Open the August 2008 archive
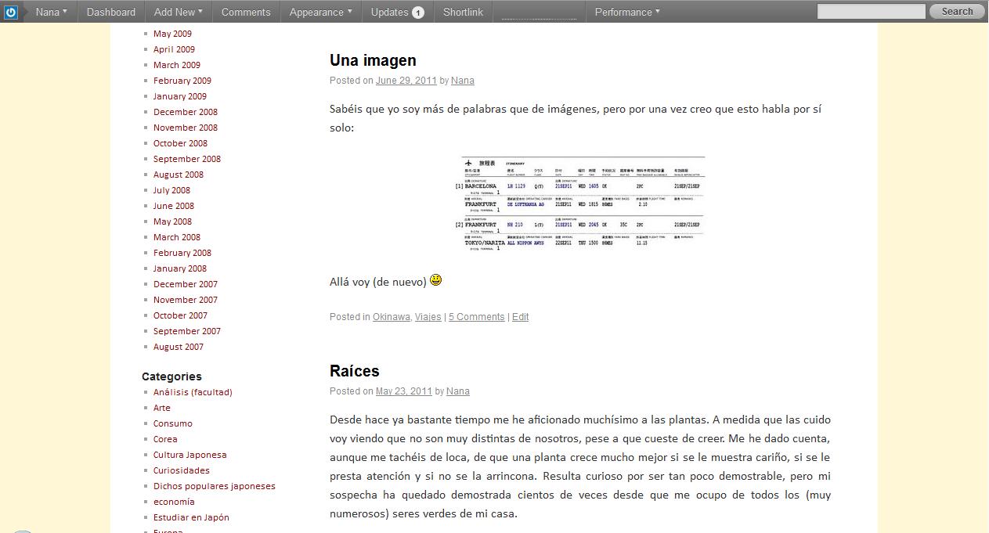The height and width of the screenshot is (533, 989). click(179, 175)
